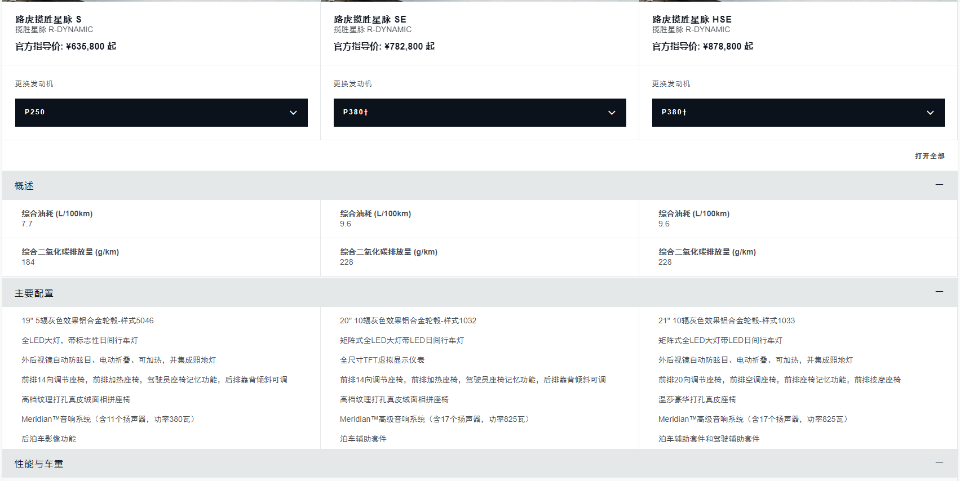Click the 19" 5辐 wheel style 5046 text

pyautogui.click(x=87, y=320)
